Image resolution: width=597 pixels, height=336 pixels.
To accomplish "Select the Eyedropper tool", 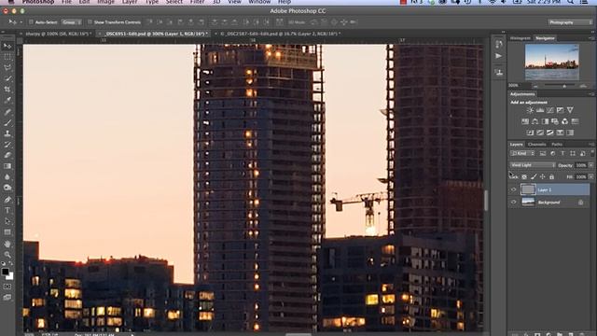I will pyautogui.click(x=7, y=100).
